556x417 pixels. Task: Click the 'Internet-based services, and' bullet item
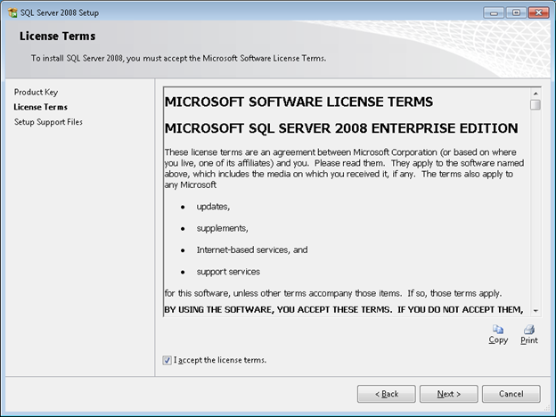point(252,250)
